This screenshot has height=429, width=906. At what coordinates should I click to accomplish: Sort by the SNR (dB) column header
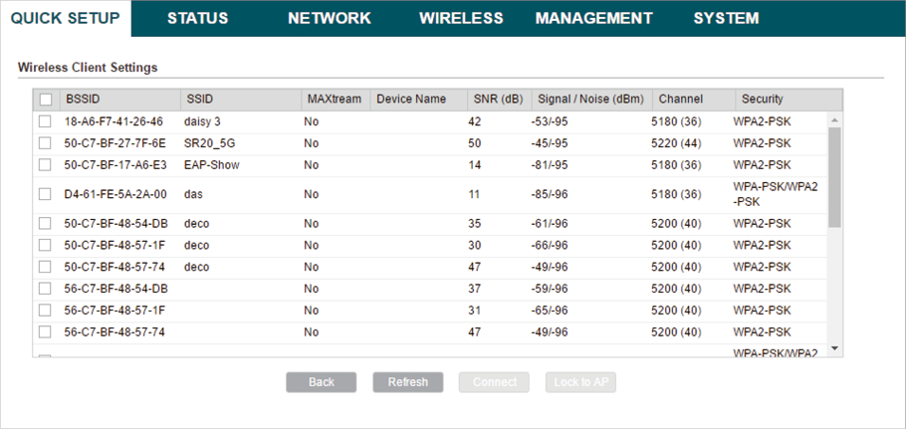(497, 100)
